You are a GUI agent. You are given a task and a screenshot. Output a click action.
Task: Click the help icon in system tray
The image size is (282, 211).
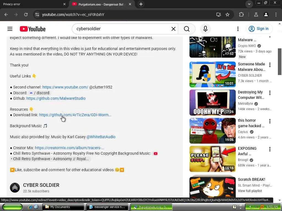tap(234, 207)
